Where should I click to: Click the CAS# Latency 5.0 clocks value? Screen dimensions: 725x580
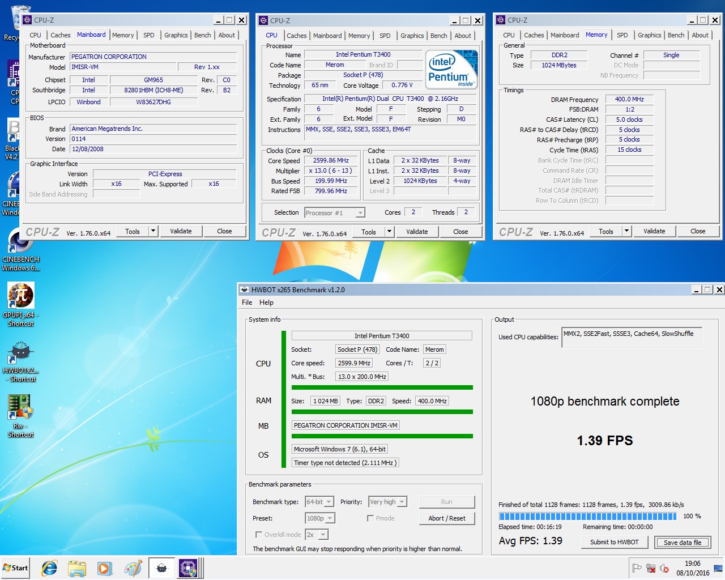(629, 120)
